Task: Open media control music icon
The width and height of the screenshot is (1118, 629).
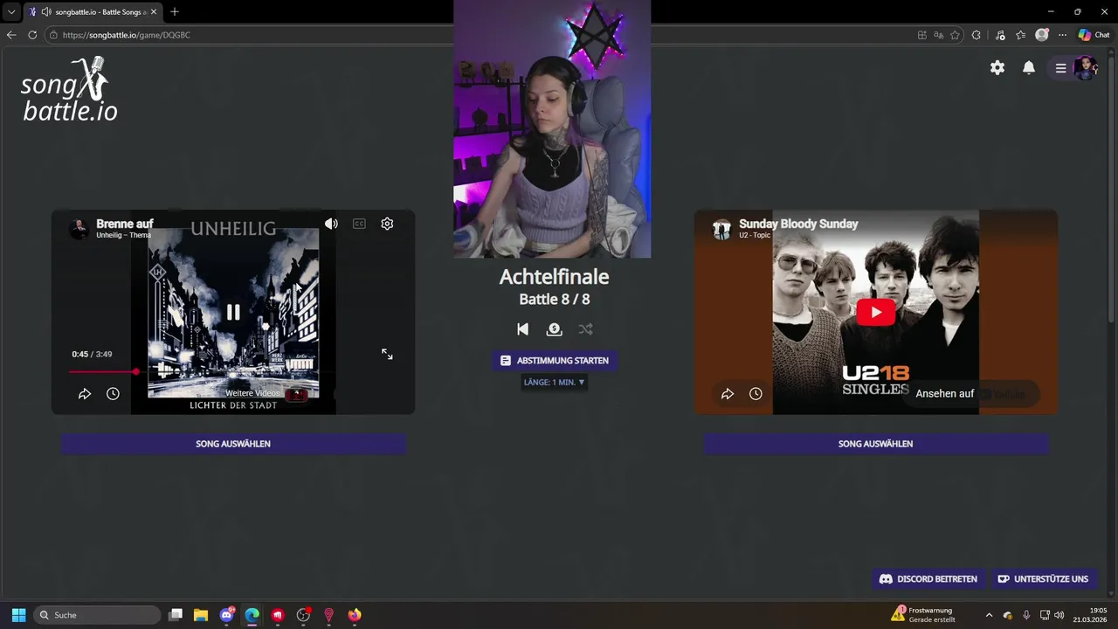Action: click(1000, 35)
